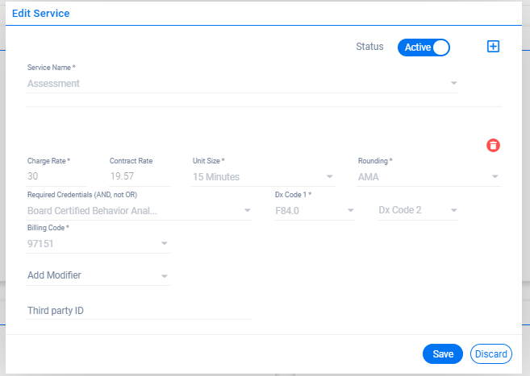Image resolution: width=530 pixels, height=376 pixels.
Task: Click the Contract Rate field
Action: coord(140,176)
